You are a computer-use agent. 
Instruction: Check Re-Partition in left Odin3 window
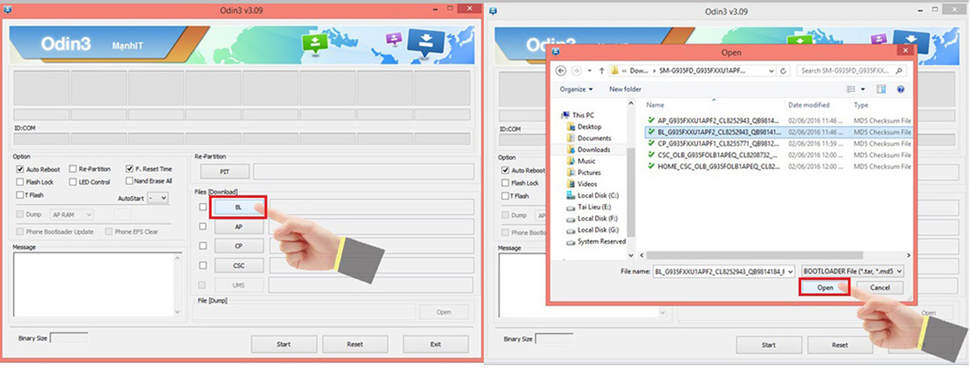click(73, 169)
